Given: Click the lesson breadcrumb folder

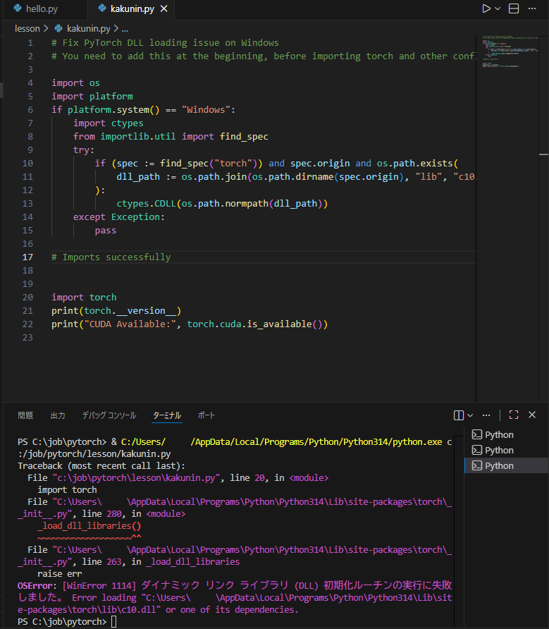Looking at the screenshot, I should [27, 28].
